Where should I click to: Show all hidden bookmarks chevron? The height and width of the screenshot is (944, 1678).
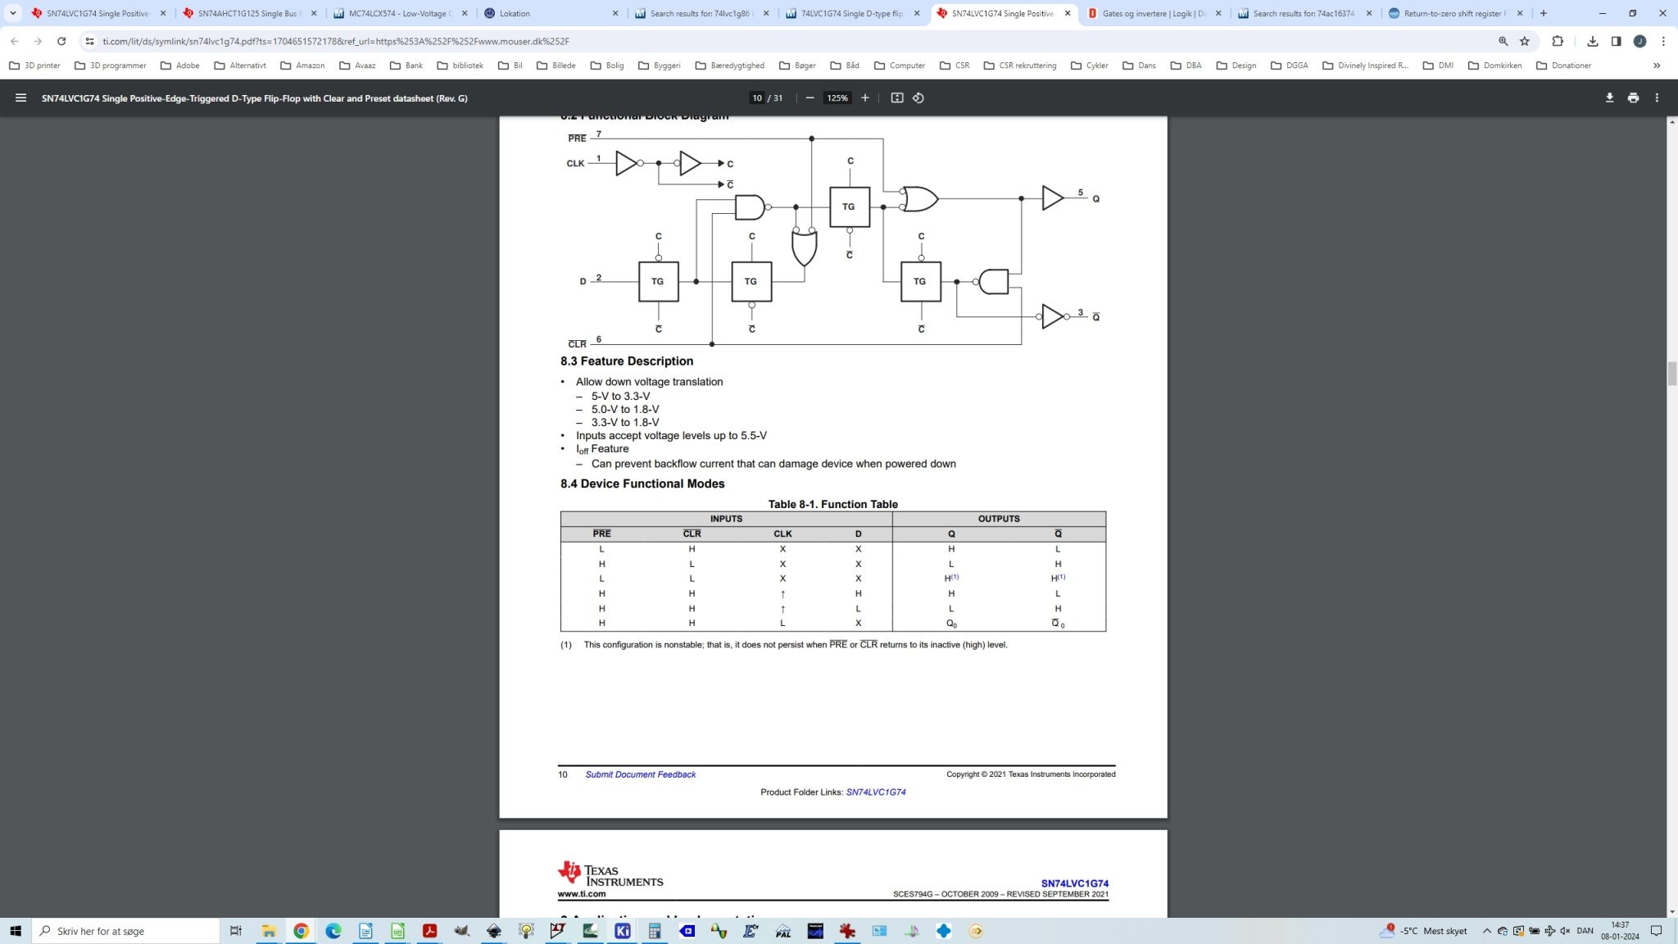pos(1657,66)
